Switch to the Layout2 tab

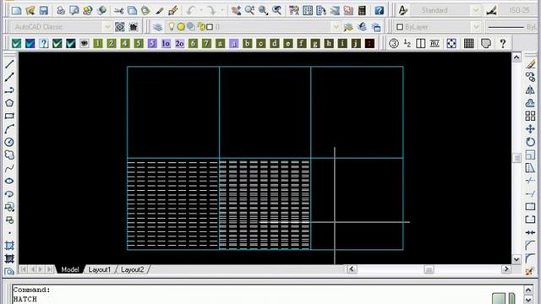132,269
